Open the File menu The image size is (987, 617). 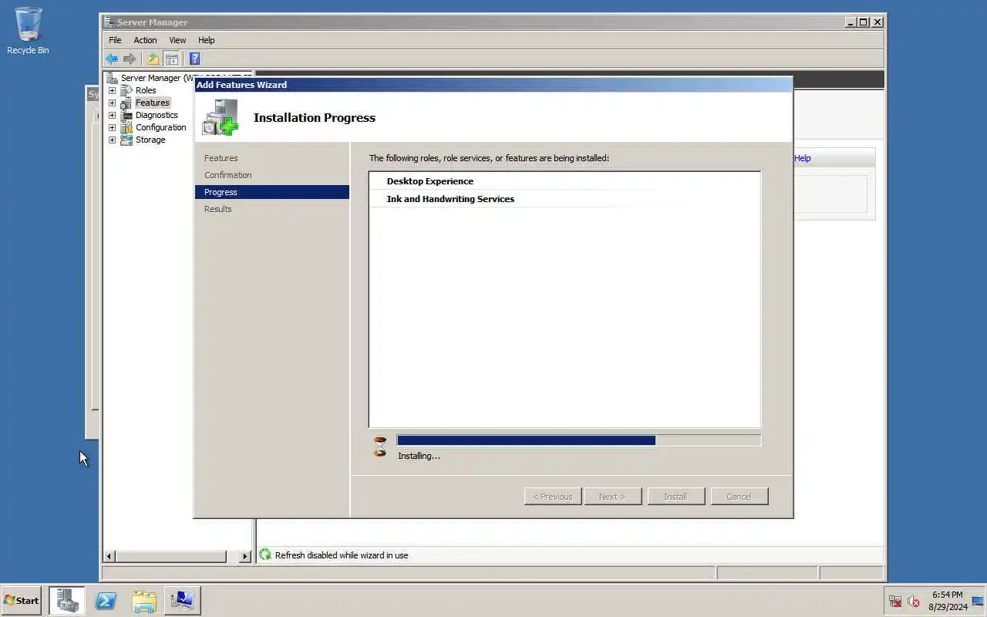point(115,40)
